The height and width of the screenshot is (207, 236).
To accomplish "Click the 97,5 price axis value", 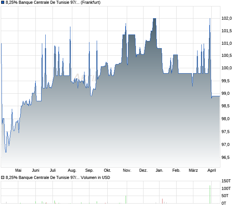I will (226, 132).
